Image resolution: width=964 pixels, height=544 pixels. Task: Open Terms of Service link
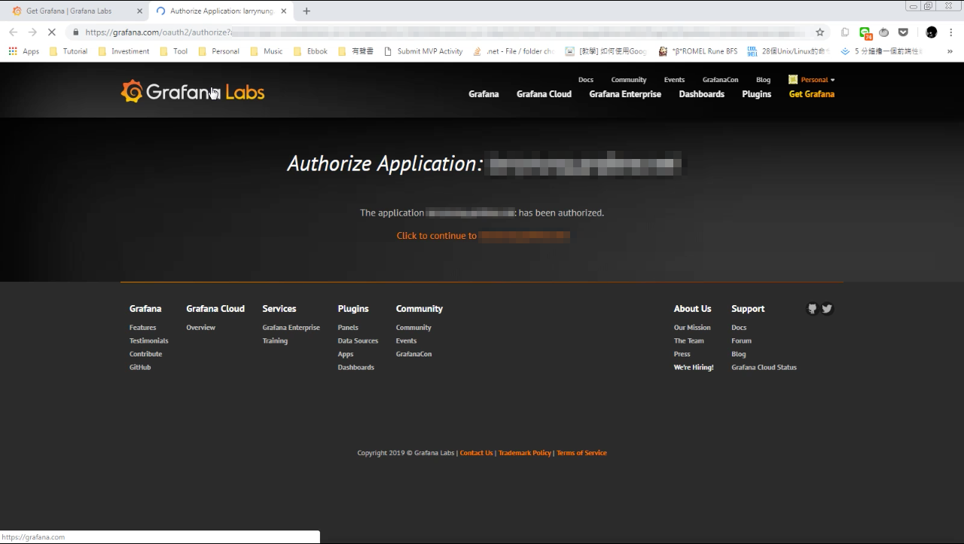(x=581, y=453)
